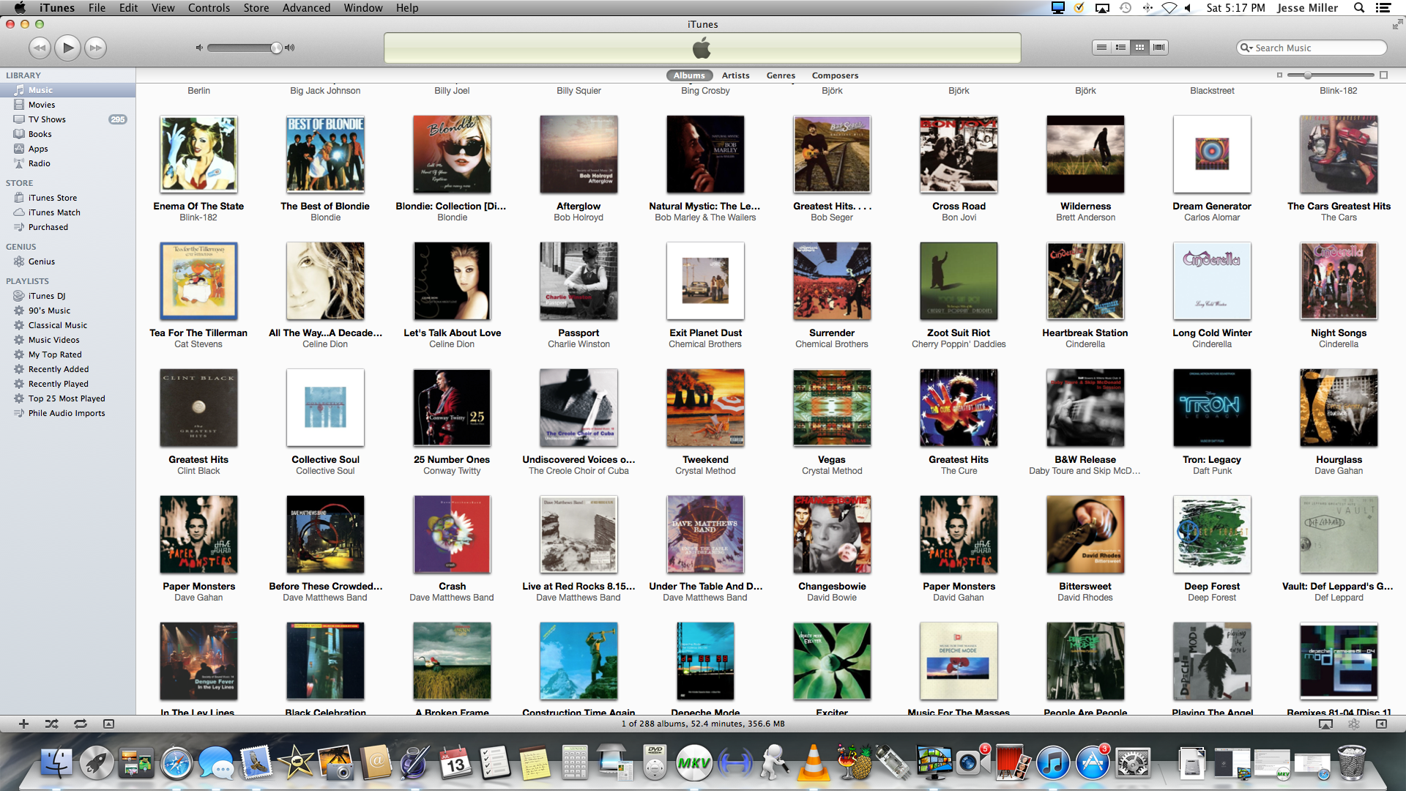Open Apps in the sidebar
Image resolution: width=1406 pixels, height=791 pixels.
click(x=67, y=149)
